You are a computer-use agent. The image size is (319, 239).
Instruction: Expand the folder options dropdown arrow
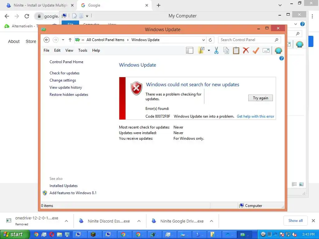(209, 50)
